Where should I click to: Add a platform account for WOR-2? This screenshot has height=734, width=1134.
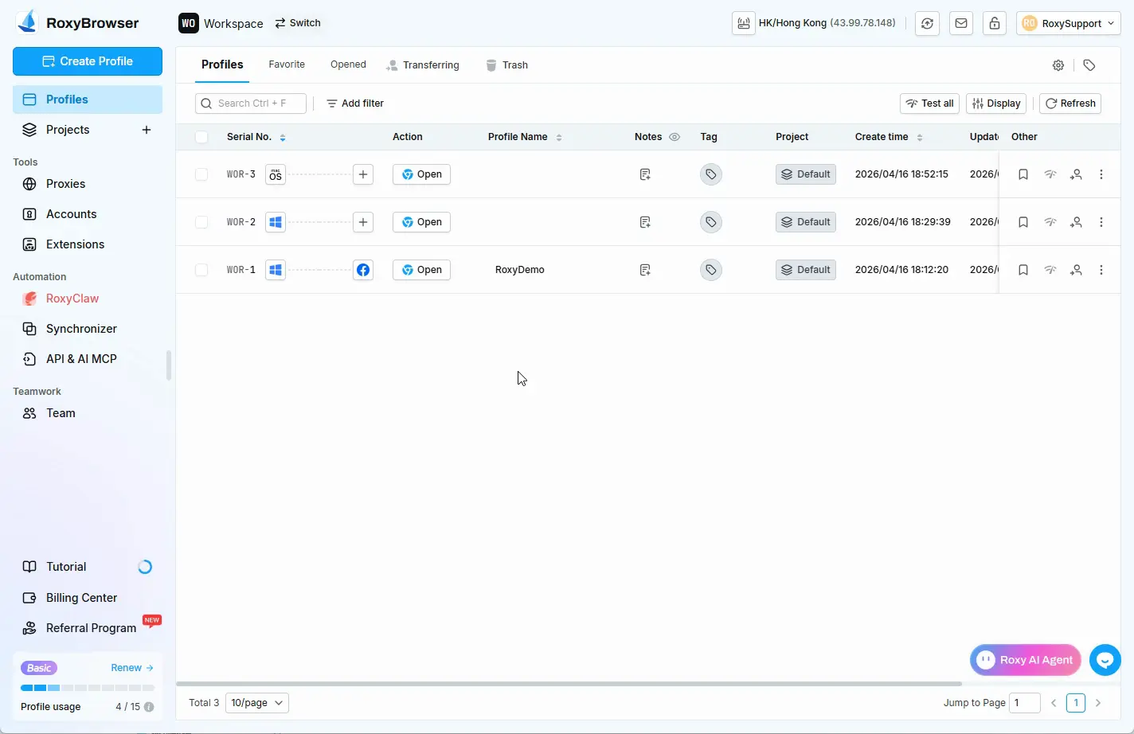(363, 222)
